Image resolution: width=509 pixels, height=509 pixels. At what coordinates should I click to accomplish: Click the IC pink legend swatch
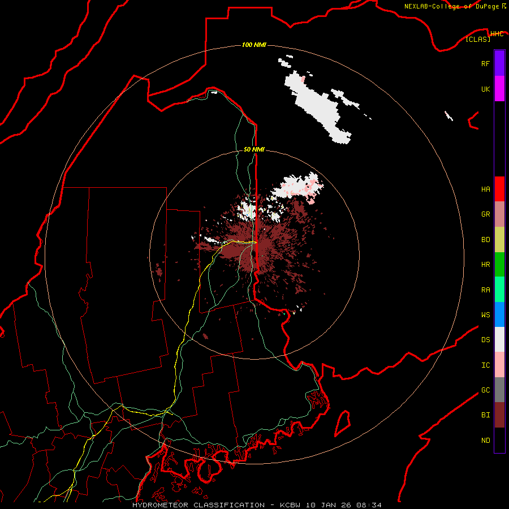[x=499, y=365]
